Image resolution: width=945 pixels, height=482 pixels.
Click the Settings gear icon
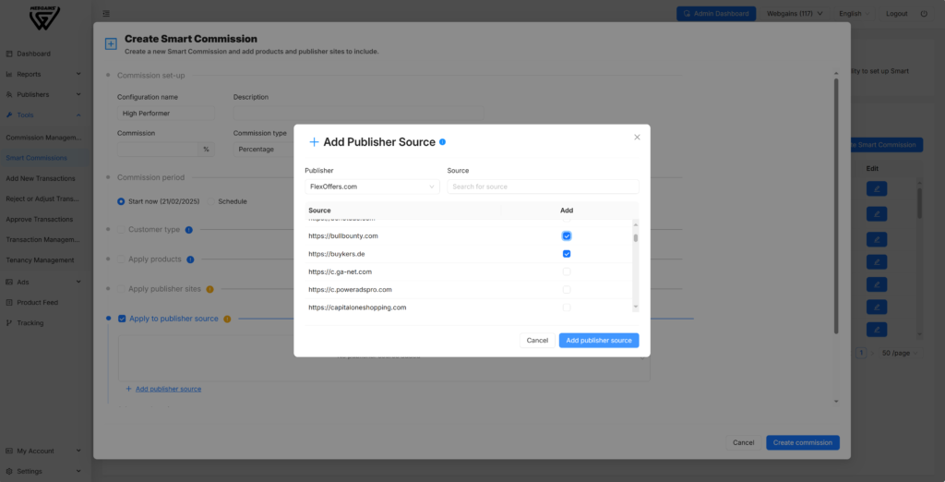click(x=9, y=471)
